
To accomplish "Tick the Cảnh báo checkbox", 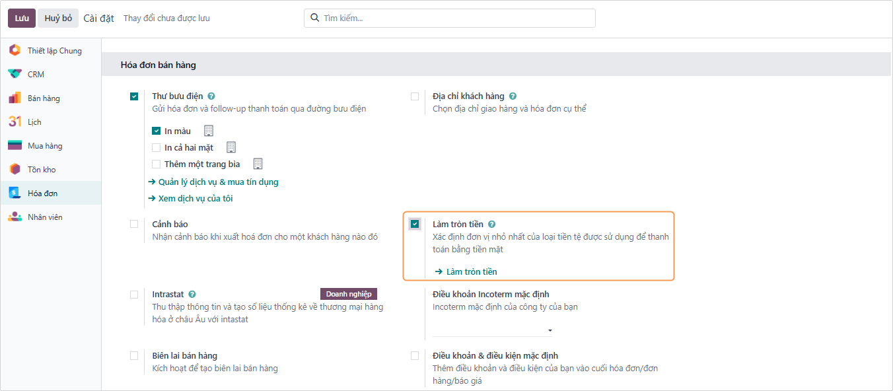I will [135, 225].
